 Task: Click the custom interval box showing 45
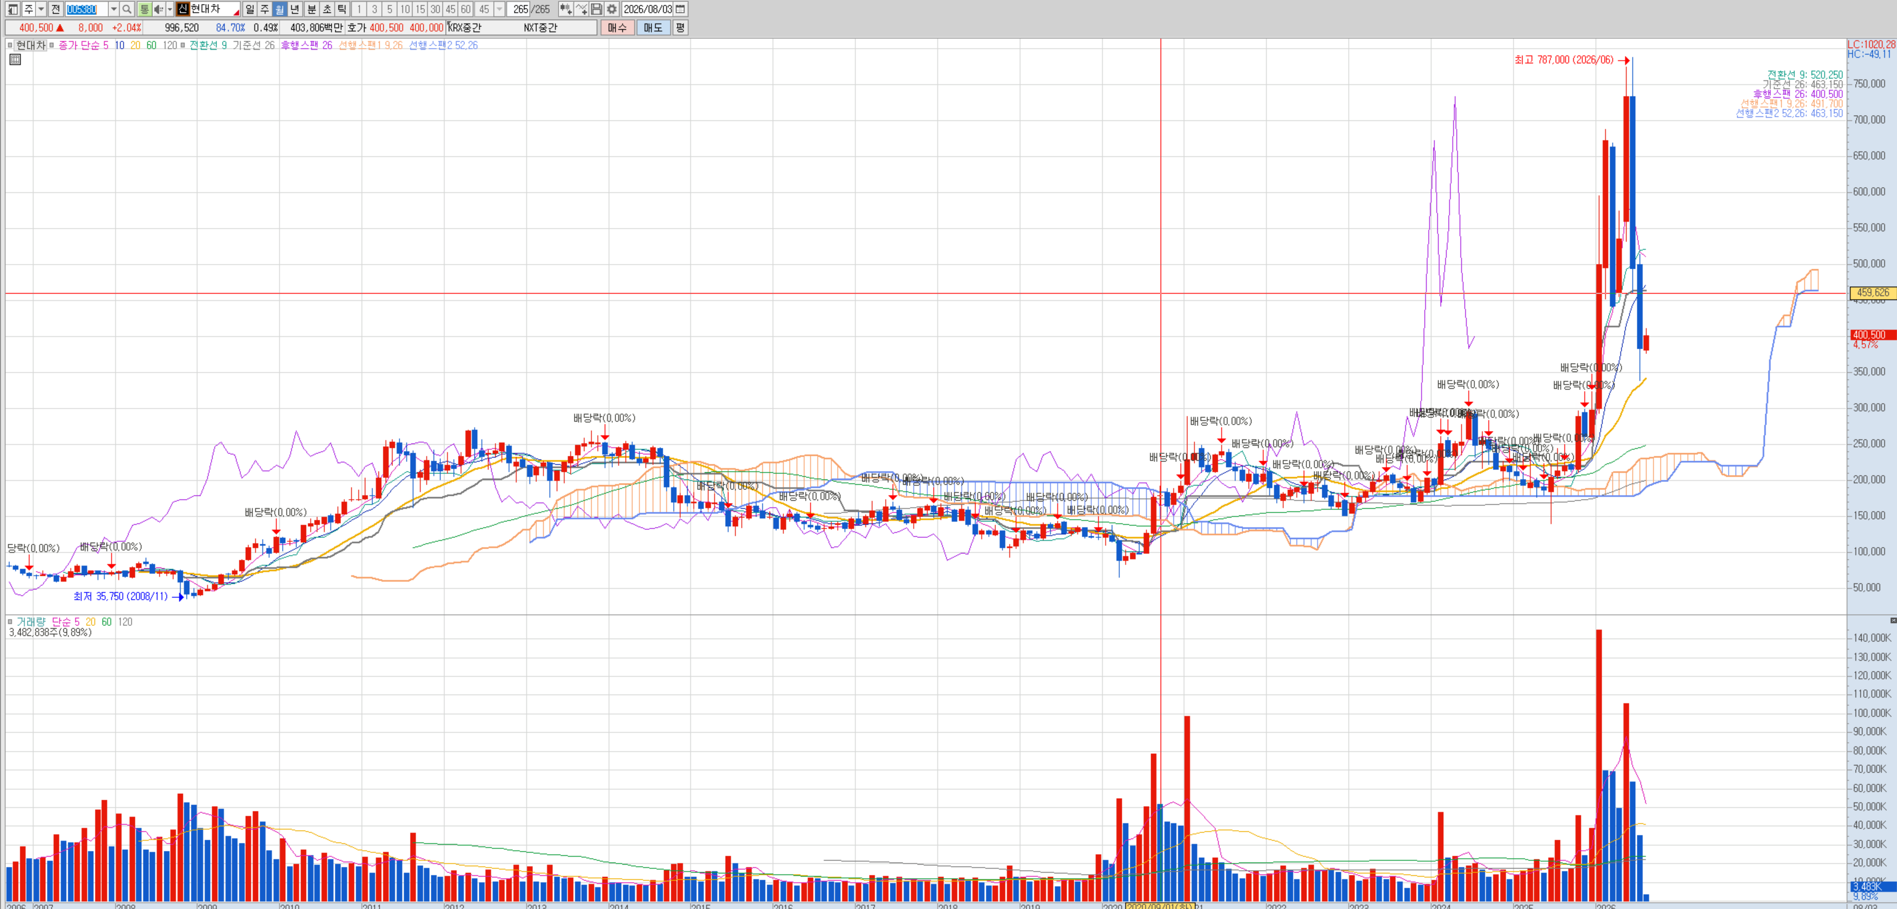[x=484, y=9]
